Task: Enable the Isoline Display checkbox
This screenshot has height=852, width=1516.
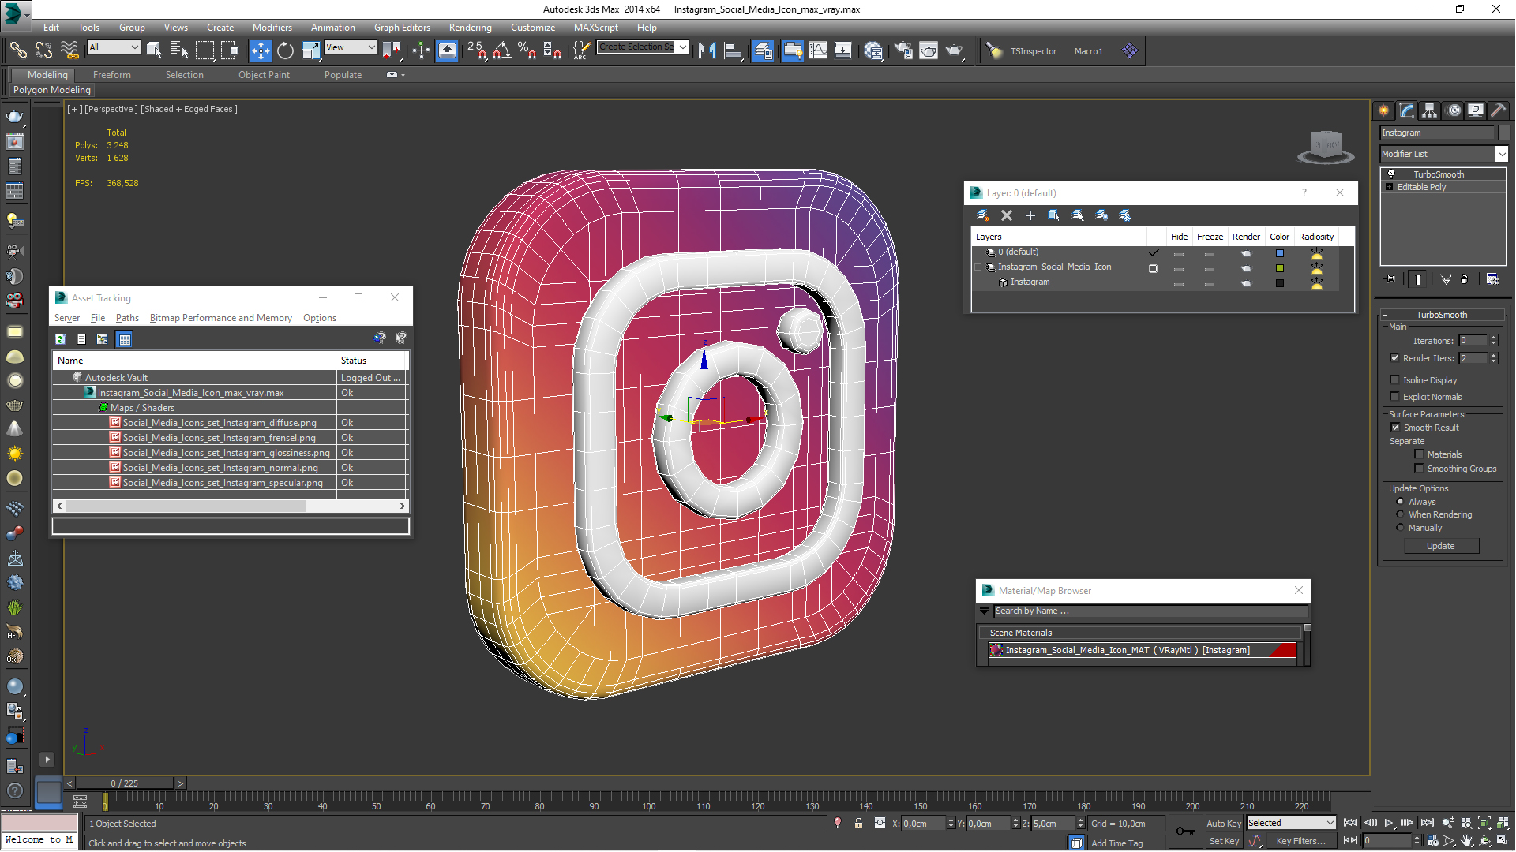Action: 1394,380
